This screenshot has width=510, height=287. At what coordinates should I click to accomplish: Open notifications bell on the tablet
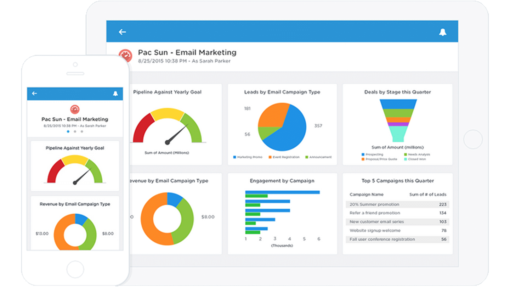[x=443, y=32]
